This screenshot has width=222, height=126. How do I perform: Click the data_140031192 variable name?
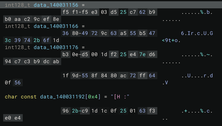62,97
